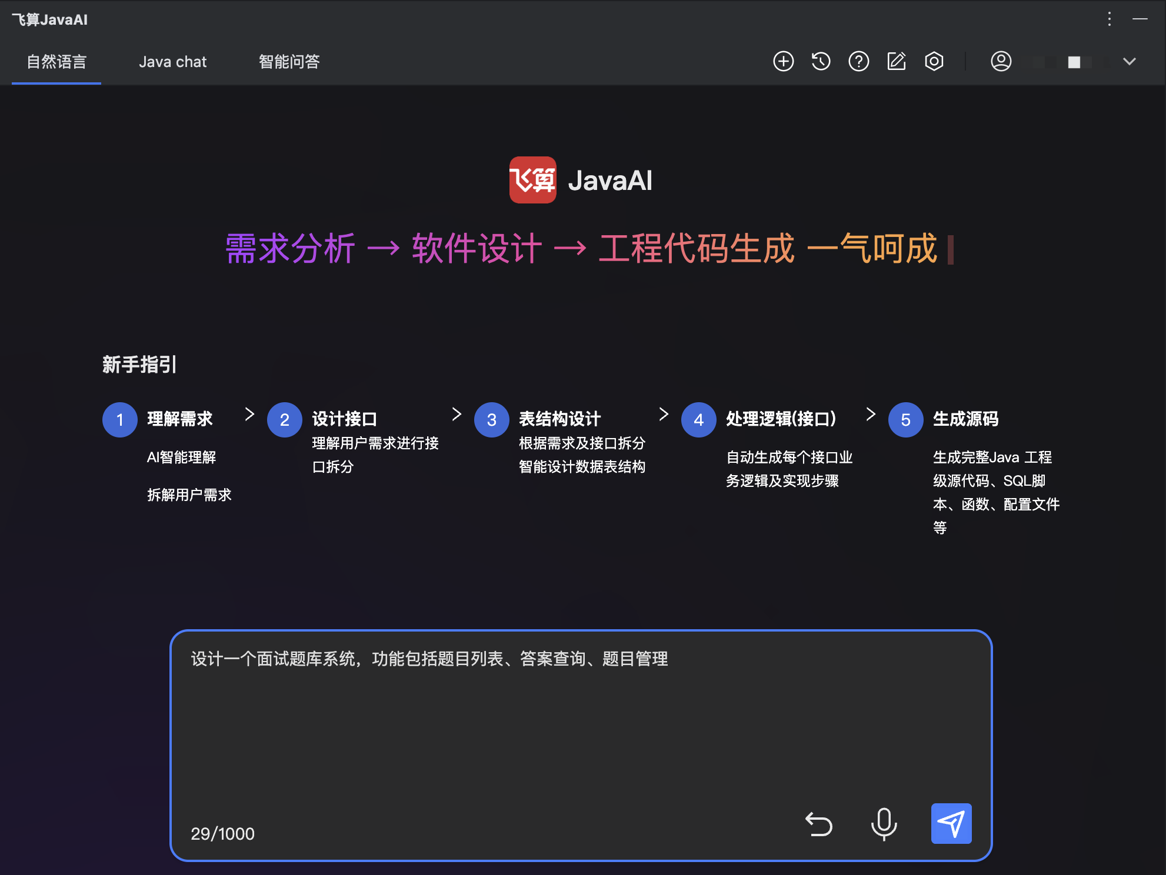Open the hexagon settings icon
The image size is (1166, 875).
coord(934,61)
